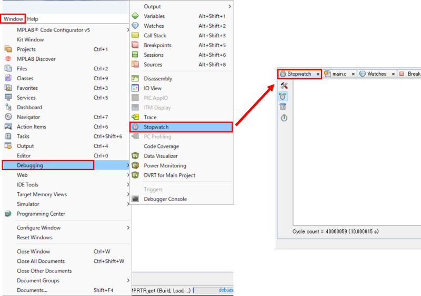Open Breakpoints from the Debugging submenu
The width and height of the screenshot is (421, 296).
click(157, 45)
